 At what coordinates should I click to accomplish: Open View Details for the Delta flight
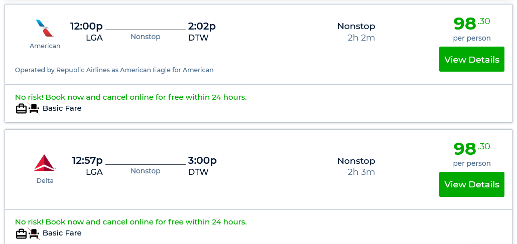(x=471, y=184)
